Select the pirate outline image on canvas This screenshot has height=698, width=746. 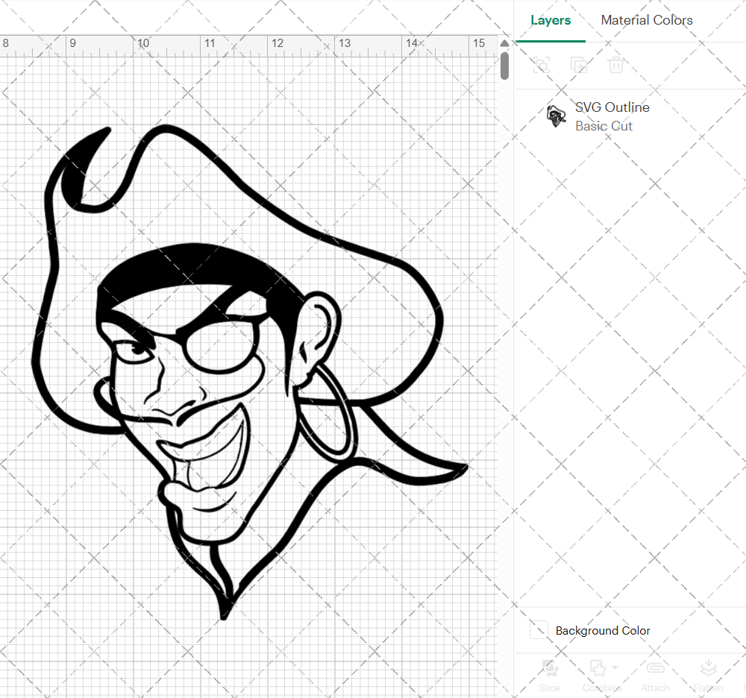click(250, 373)
